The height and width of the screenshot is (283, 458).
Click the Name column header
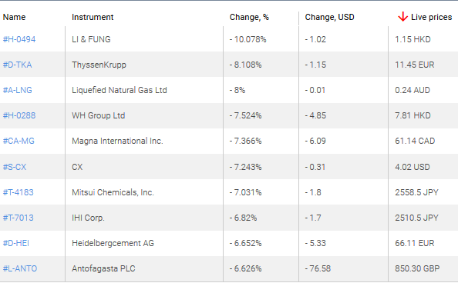[14, 17]
